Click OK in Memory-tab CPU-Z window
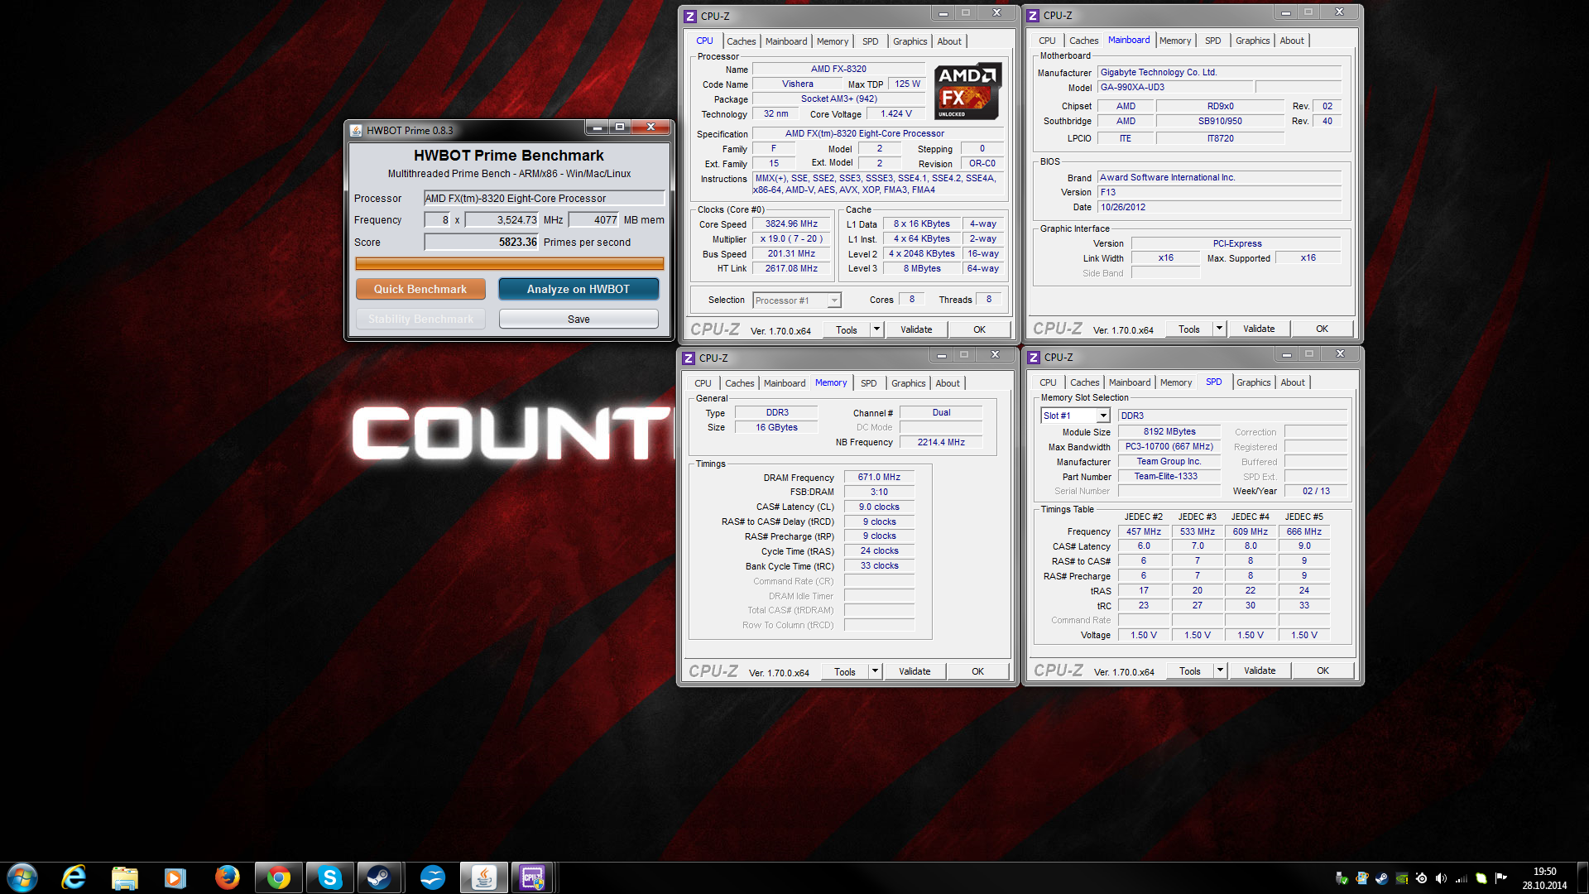The height and width of the screenshot is (894, 1589). point(977,671)
